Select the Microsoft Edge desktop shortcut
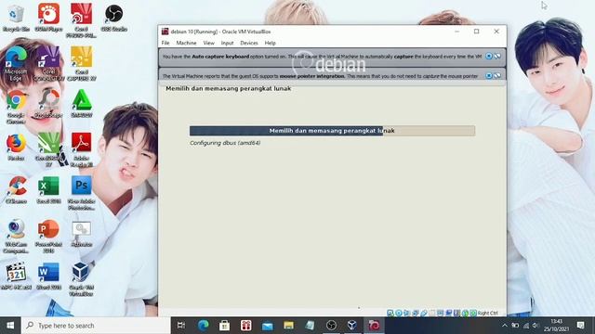Viewport: 595px width, 334px height. coord(16,64)
